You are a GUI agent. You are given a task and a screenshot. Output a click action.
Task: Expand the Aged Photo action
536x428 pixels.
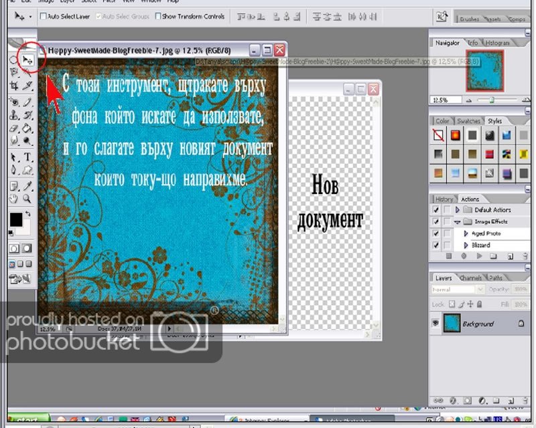(x=466, y=233)
